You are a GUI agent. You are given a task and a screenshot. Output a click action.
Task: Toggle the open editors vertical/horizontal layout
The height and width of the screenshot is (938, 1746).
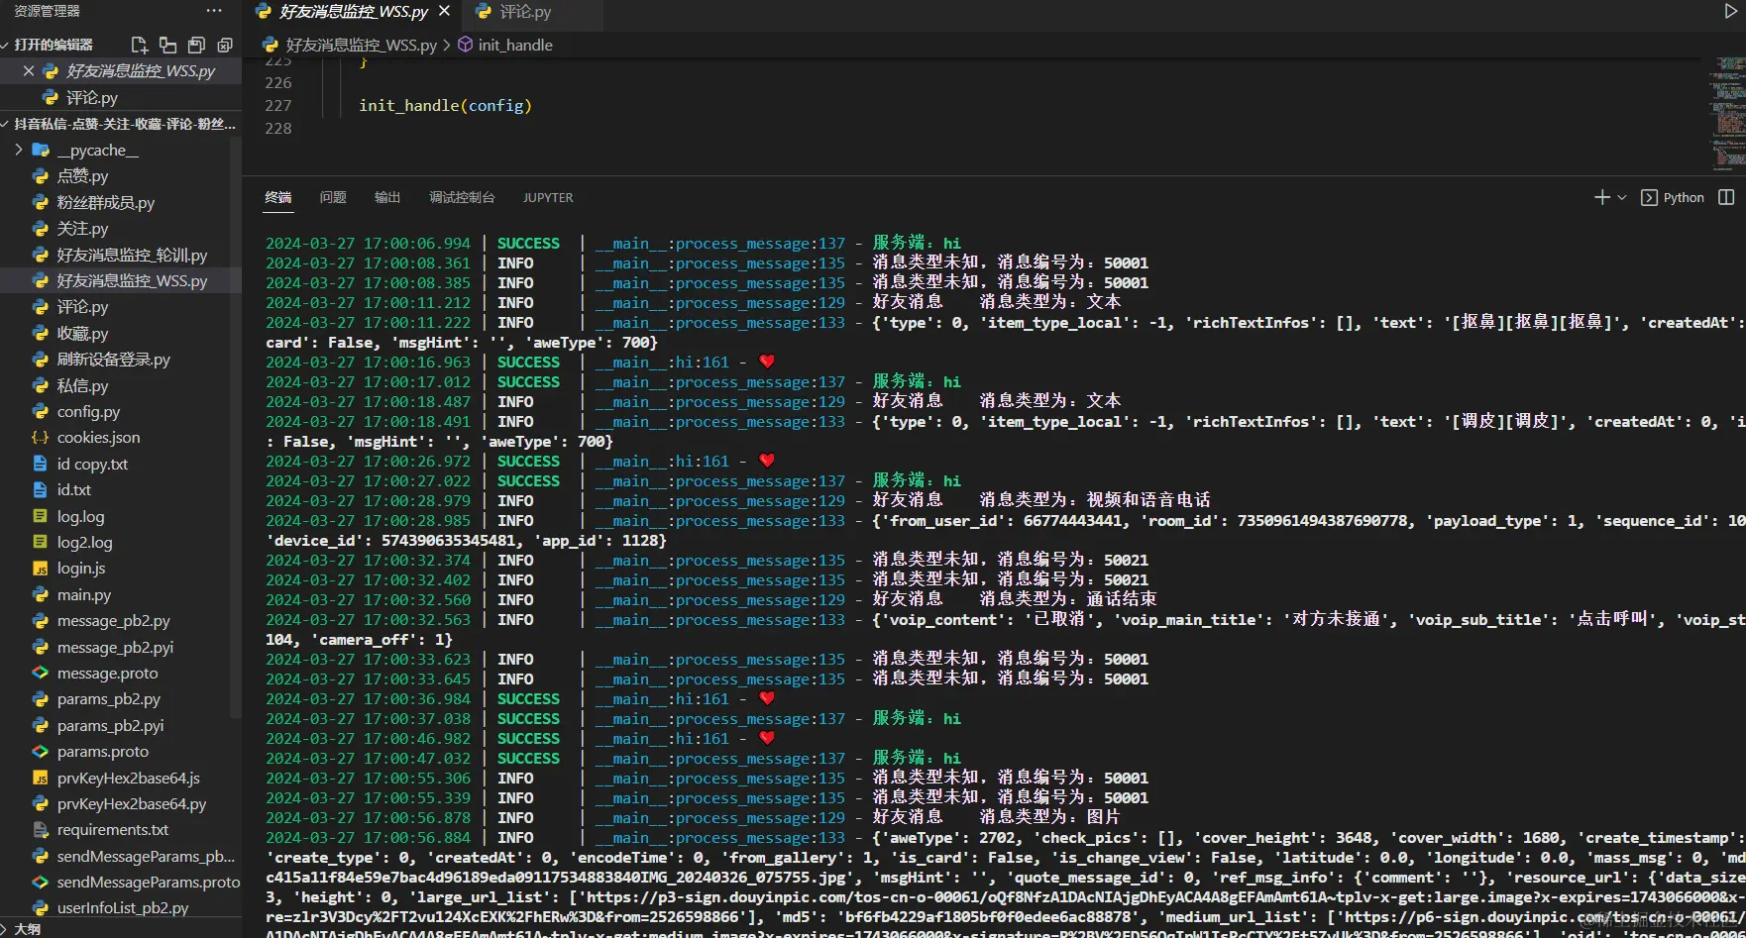click(167, 45)
